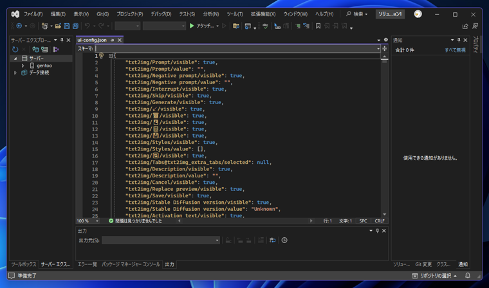
Task: Pin the Server Explorer panel
Action: click(x=62, y=40)
